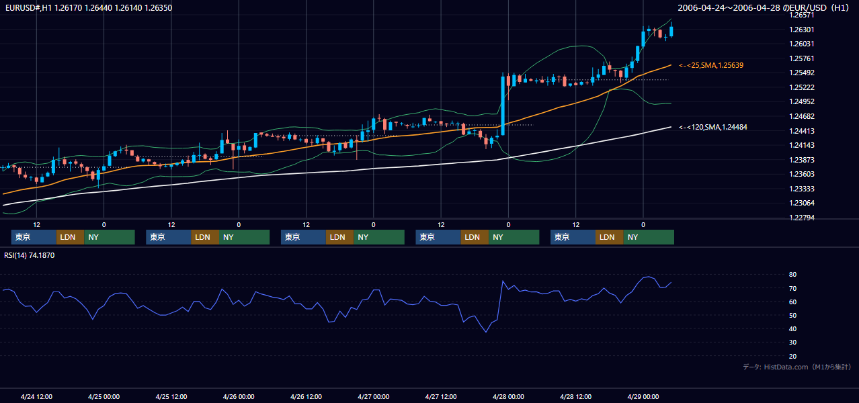
Task: Click the RSI 30 level label
Action: point(792,343)
